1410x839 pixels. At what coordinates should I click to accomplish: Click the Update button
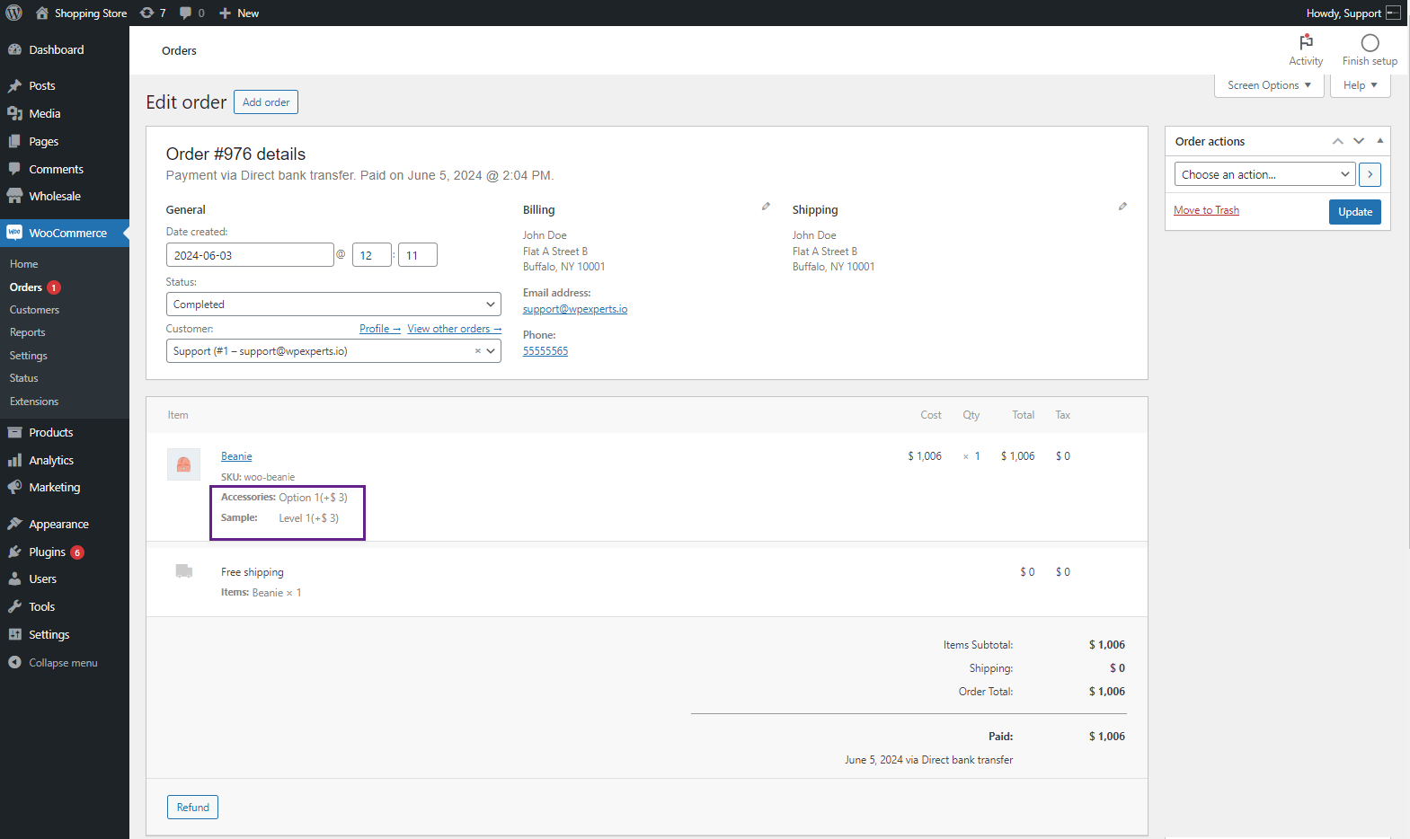tap(1355, 212)
